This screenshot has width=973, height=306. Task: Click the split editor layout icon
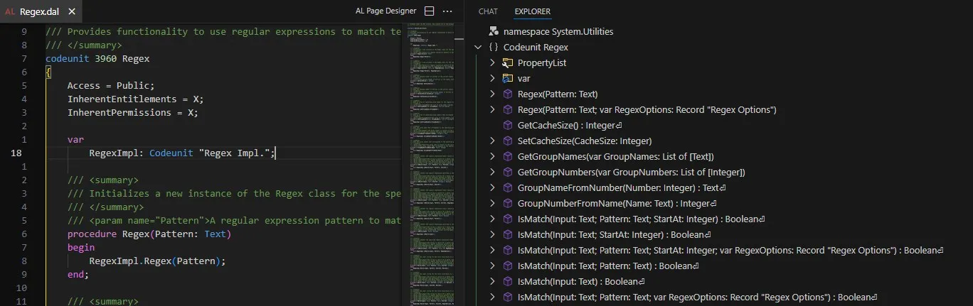tap(429, 11)
